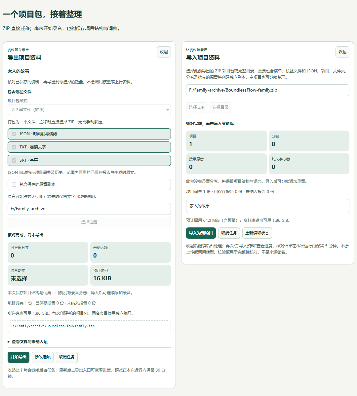Image resolution: width=357 pixels, height=396 pixels.
Task: Click 导入为新项目 button
Action: point(201,233)
